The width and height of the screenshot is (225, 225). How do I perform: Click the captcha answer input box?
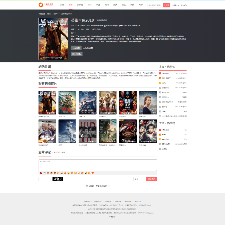(x=44, y=179)
